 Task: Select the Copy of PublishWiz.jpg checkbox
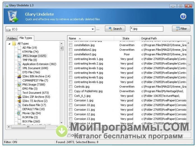point(71,91)
